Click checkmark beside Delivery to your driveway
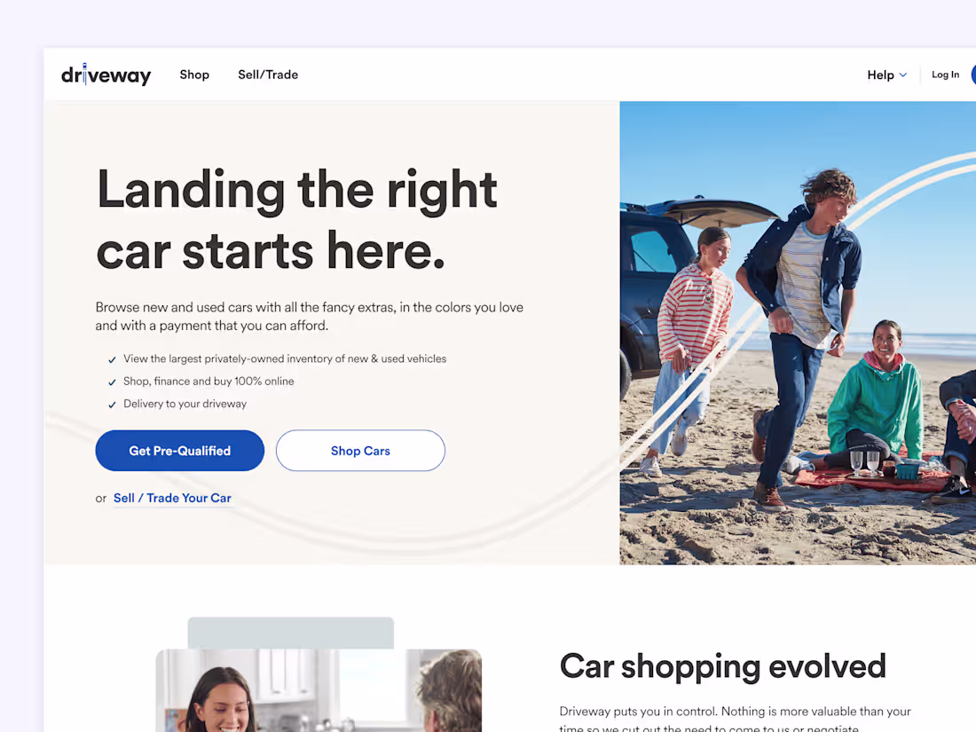This screenshot has height=732, width=976. (112, 405)
